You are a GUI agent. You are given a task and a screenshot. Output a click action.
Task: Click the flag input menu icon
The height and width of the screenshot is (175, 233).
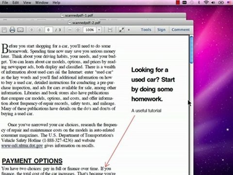pyautogui.click(x=229, y=2)
